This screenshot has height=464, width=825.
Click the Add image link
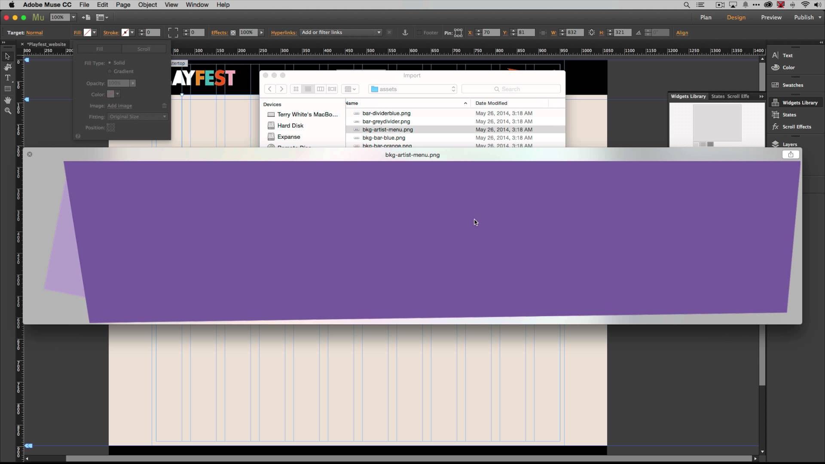point(119,106)
